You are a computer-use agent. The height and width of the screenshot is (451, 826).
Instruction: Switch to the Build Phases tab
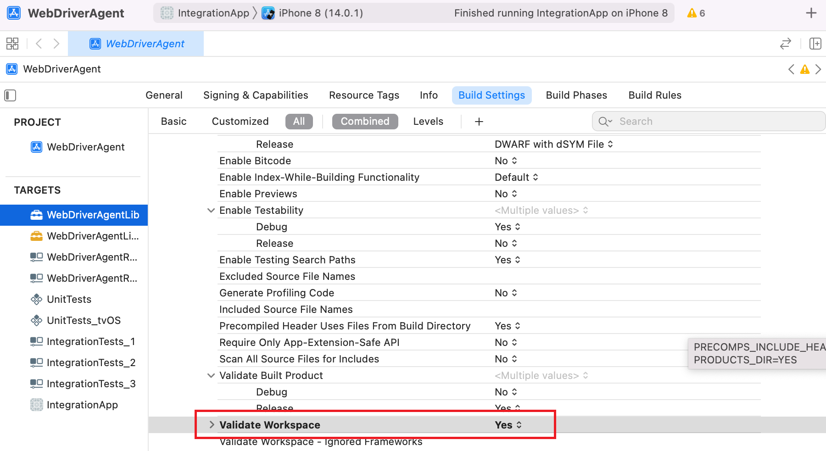pyautogui.click(x=576, y=95)
